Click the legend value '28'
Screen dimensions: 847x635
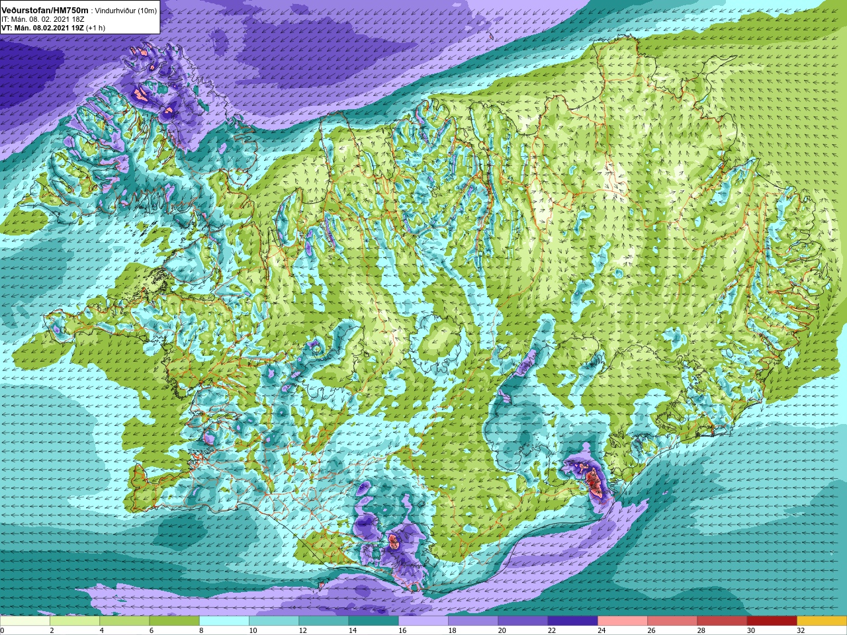[701, 630]
